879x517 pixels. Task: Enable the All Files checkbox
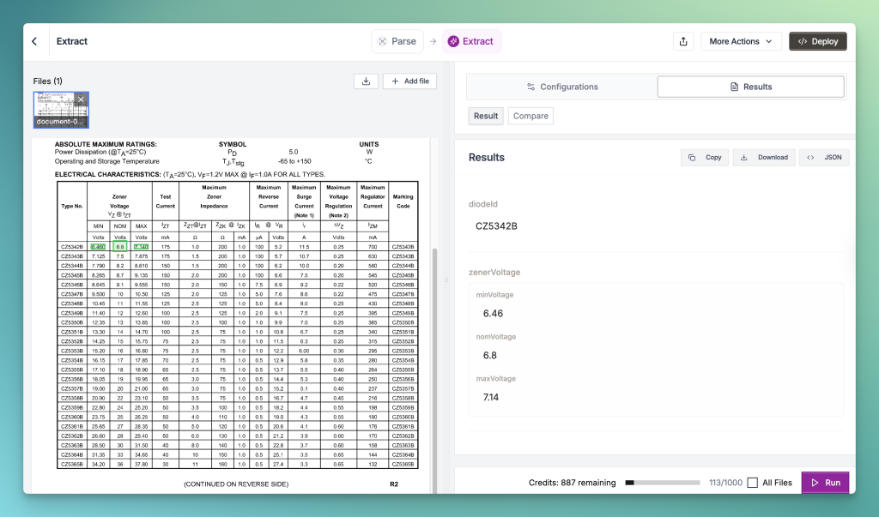[x=753, y=483]
